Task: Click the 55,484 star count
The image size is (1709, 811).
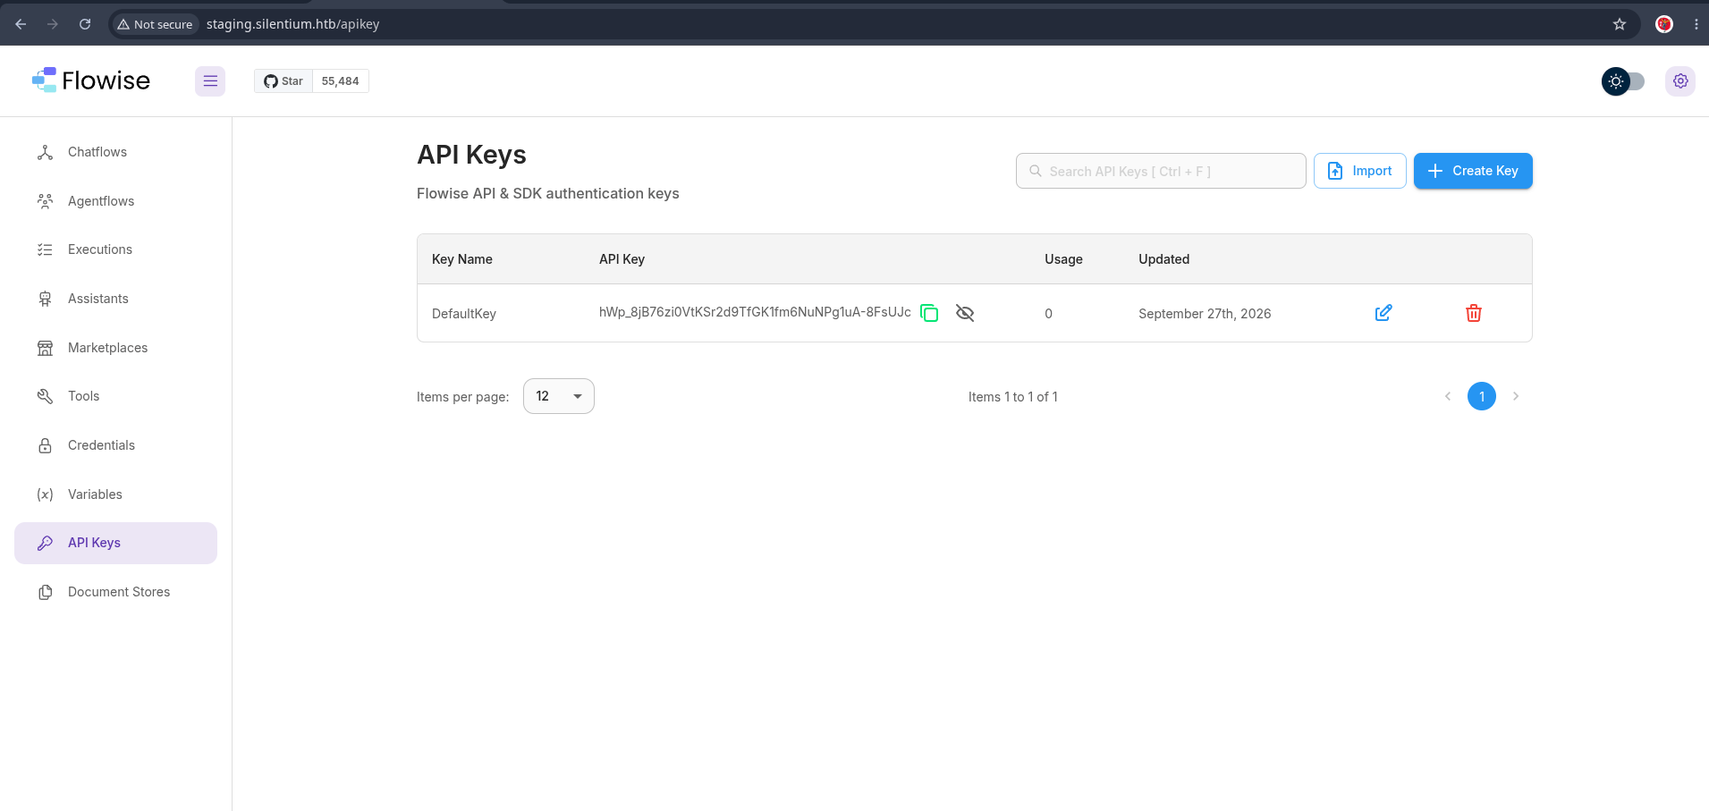Action: [x=341, y=81]
